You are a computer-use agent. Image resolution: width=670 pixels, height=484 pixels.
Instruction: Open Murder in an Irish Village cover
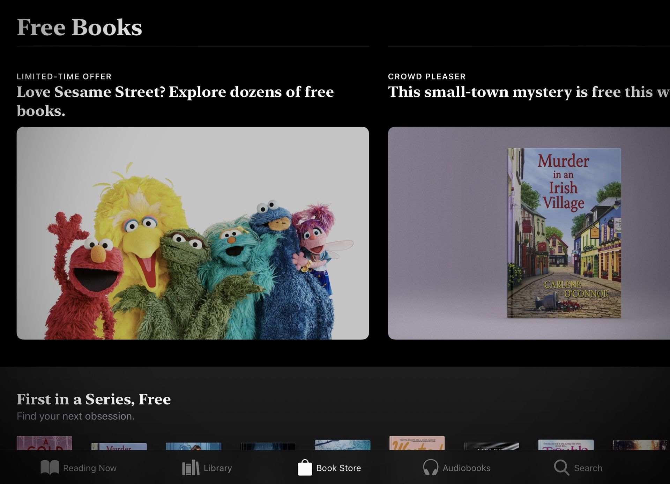(x=564, y=233)
